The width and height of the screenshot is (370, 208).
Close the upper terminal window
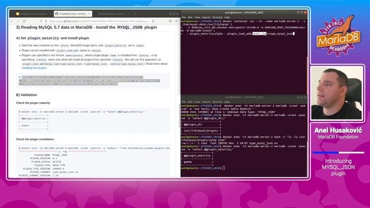(305, 13)
